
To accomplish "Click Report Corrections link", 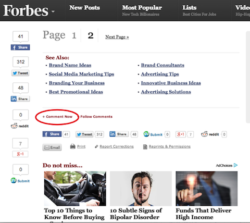I will [117, 146].
